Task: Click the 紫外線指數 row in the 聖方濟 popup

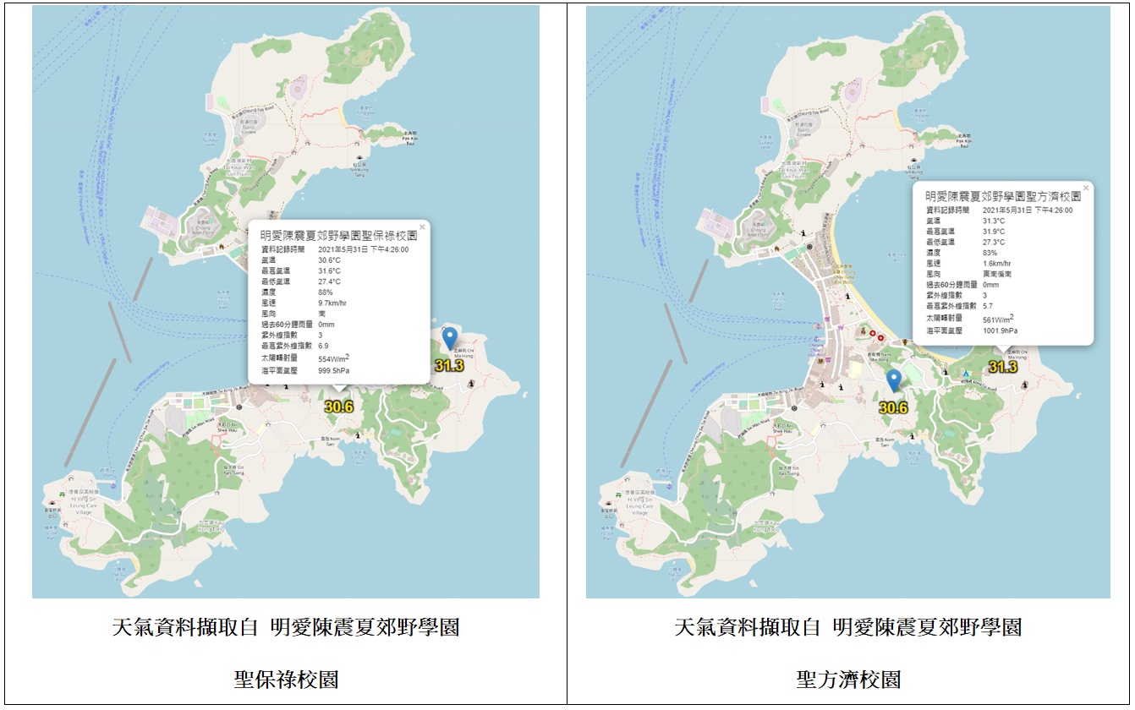Action: tap(957, 295)
